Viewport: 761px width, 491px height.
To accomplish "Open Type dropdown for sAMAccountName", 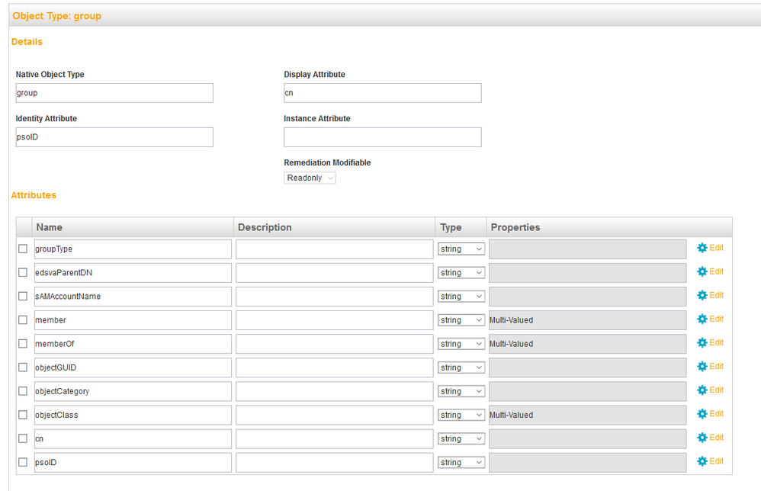I will [x=461, y=297].
